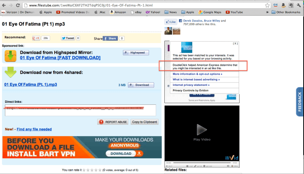This screenshot has width=304, height=174.
Task: Reload the page with the refresh icon
Action: [19, 5]
